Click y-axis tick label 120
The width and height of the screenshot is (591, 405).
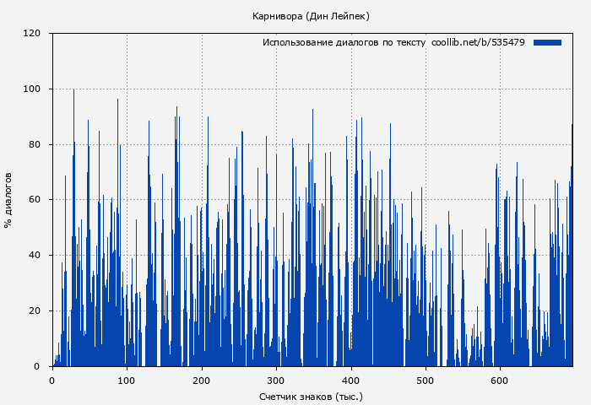tap(32, 34)
